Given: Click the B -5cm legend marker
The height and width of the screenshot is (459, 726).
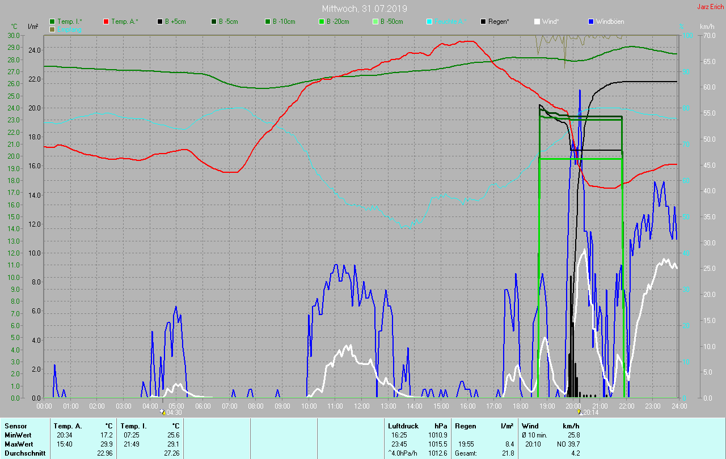Looking at the screenshot, I should (214, 22).
